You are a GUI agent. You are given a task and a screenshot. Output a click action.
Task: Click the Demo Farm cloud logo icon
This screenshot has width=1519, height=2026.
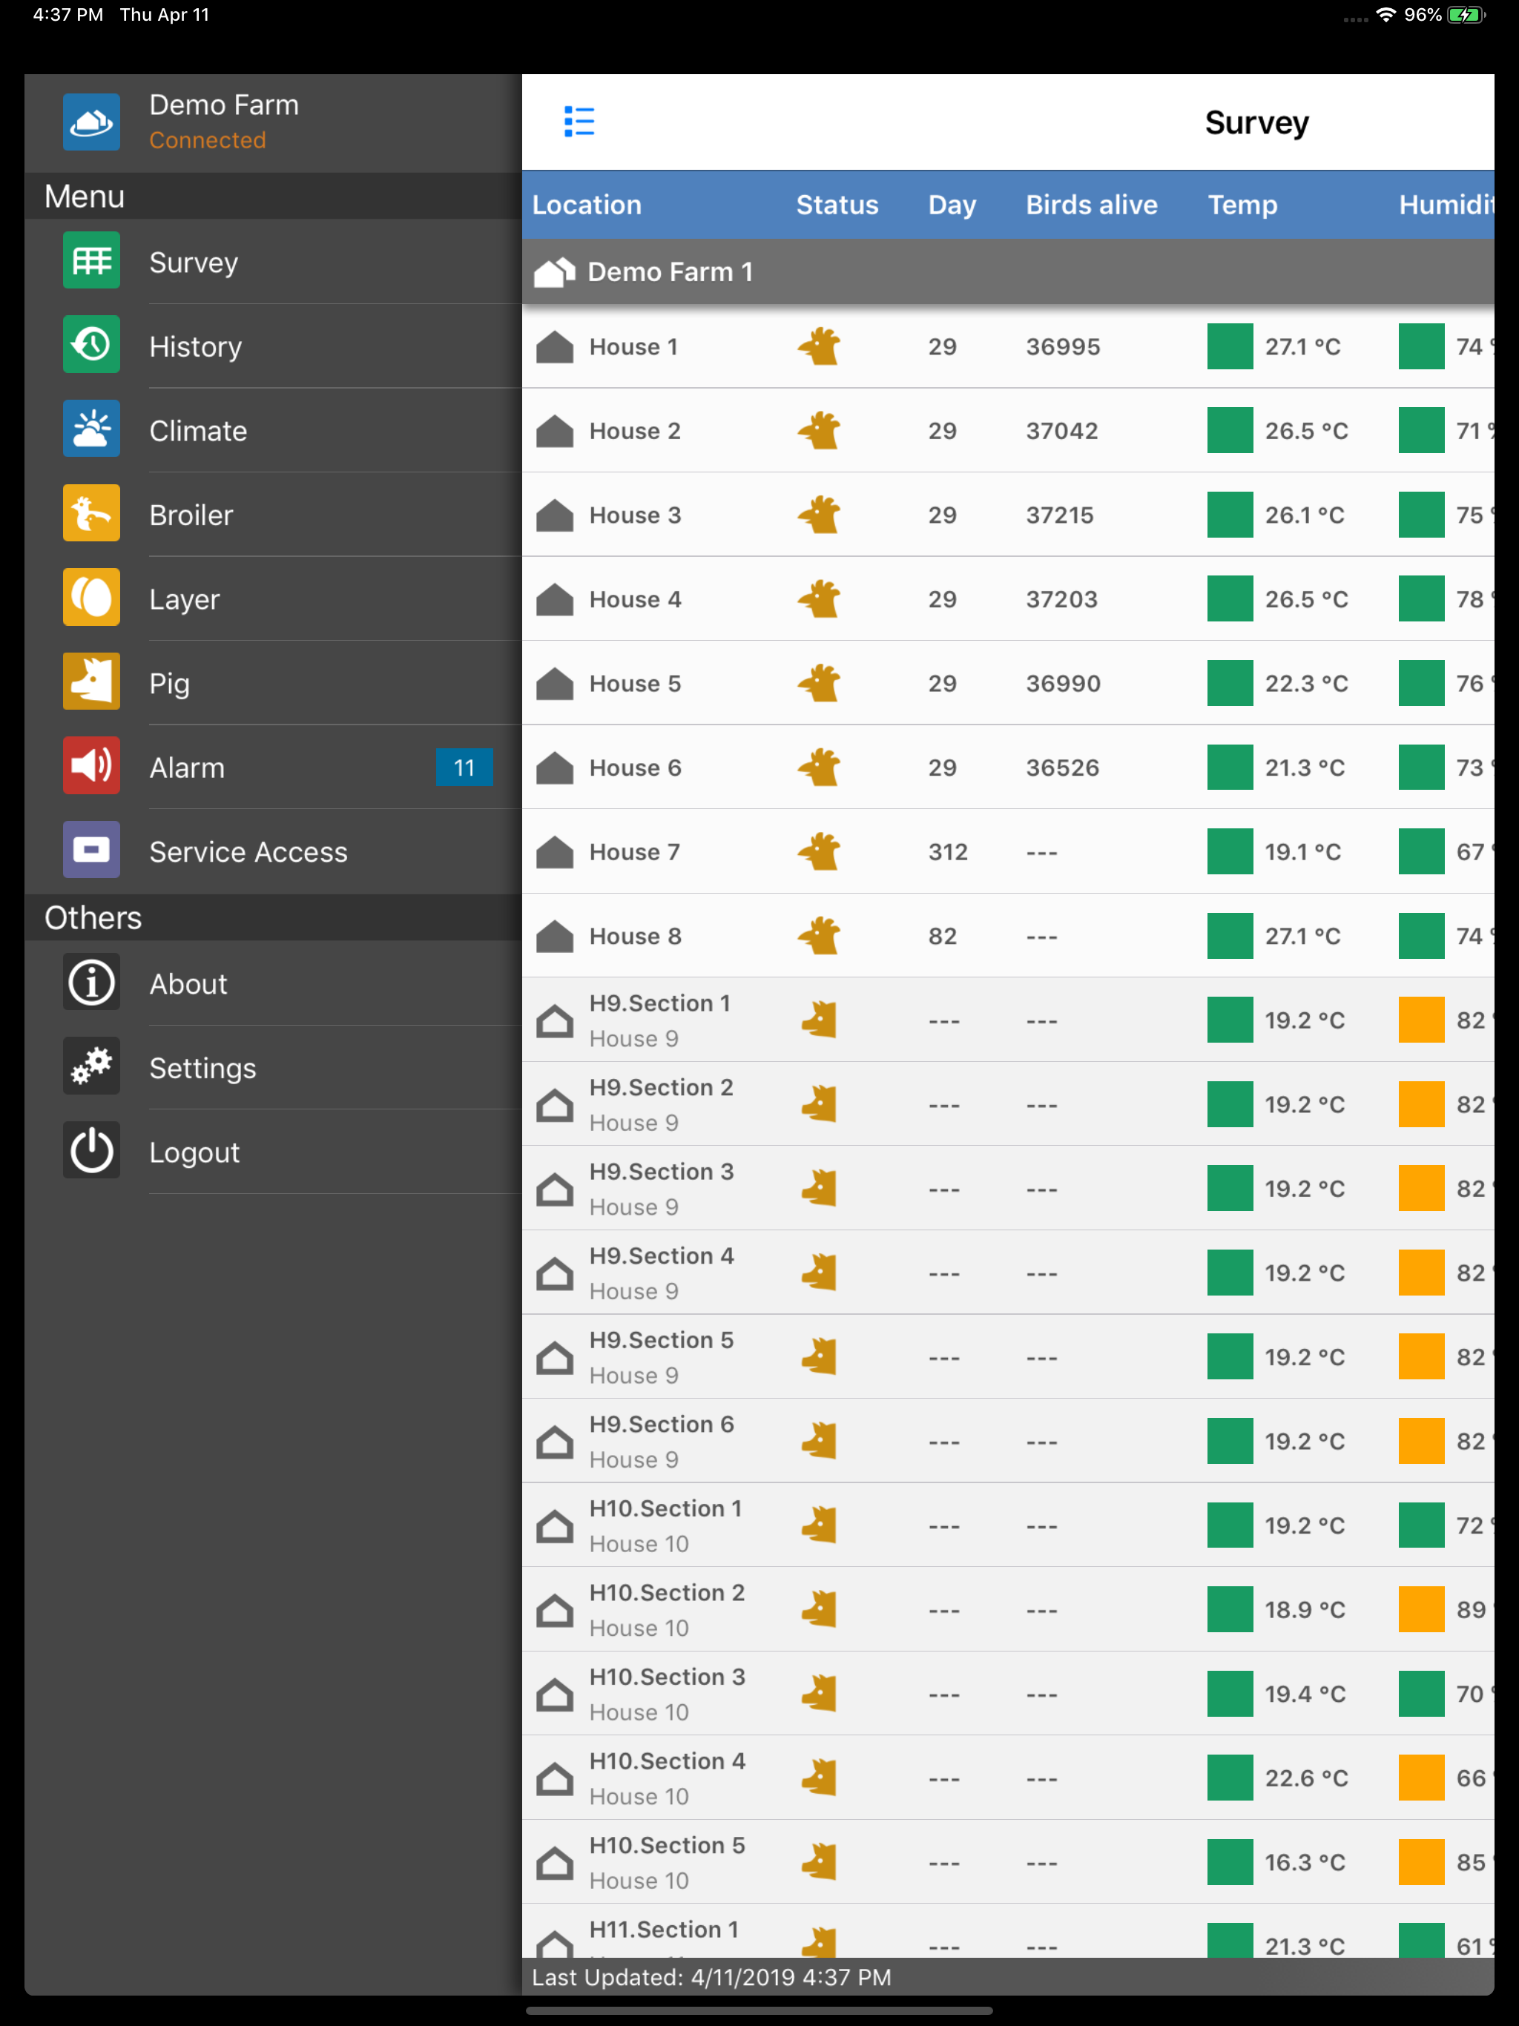click(x=92, y=122)
